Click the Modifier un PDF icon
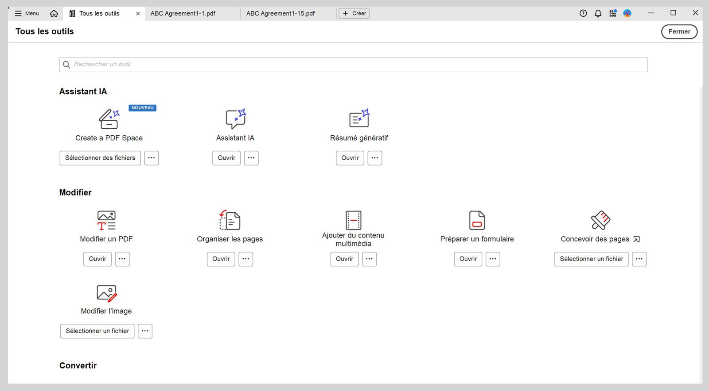The height and width of the screenshot is (391, 709). click(106, 220)
